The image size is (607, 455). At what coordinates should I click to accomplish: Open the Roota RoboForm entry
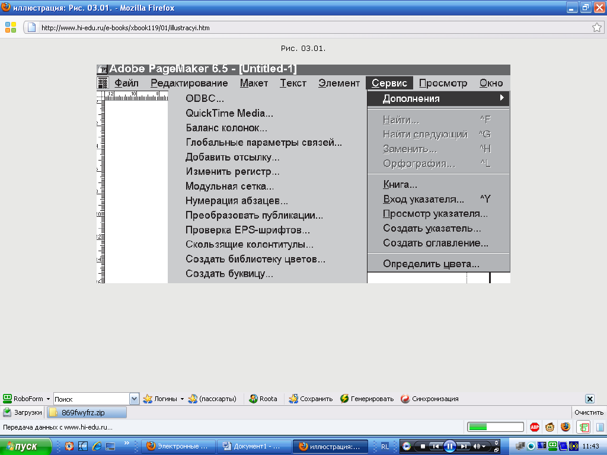tap(263, 399)
